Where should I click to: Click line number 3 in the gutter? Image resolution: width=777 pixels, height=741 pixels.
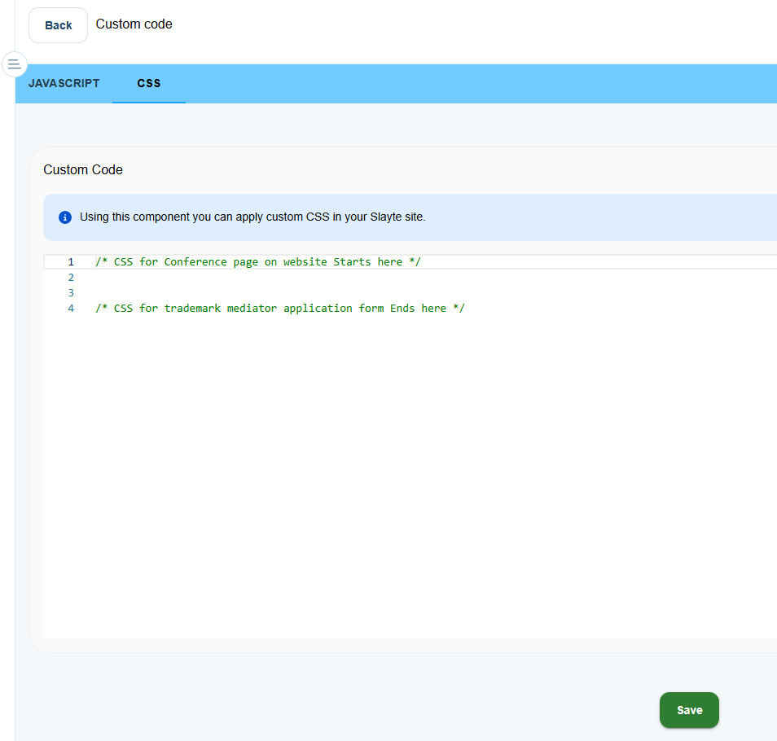coord(71,293)
